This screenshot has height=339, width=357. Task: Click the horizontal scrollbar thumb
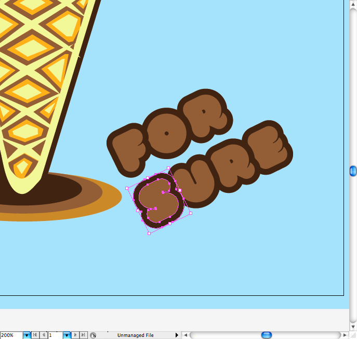pyautogui.click(x=266, y=335)
